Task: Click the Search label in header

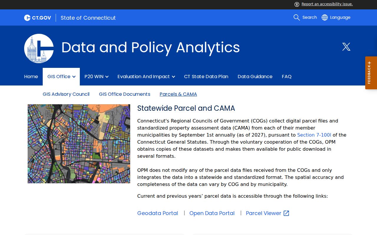Action: (310, 17)
